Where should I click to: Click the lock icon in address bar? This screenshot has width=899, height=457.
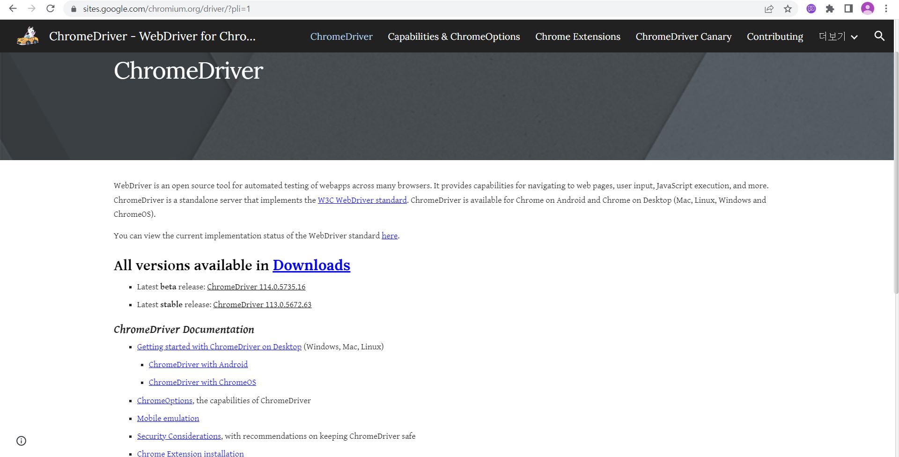tap(74, 9)
